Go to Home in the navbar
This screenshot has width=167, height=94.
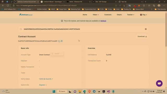point(85,15)
